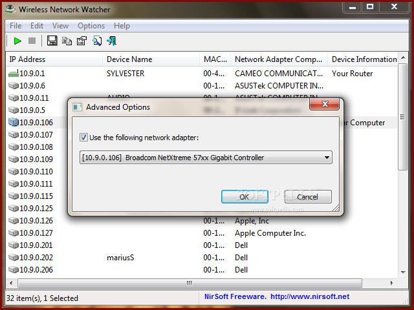Click the horizontal scrollbar thumb
This screenshot has height=310, width=414.
click(x=190, y=283)
